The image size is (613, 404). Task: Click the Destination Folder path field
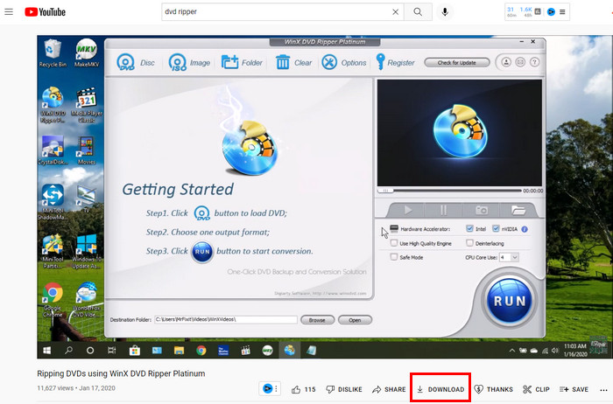click(x=226, y=320)
